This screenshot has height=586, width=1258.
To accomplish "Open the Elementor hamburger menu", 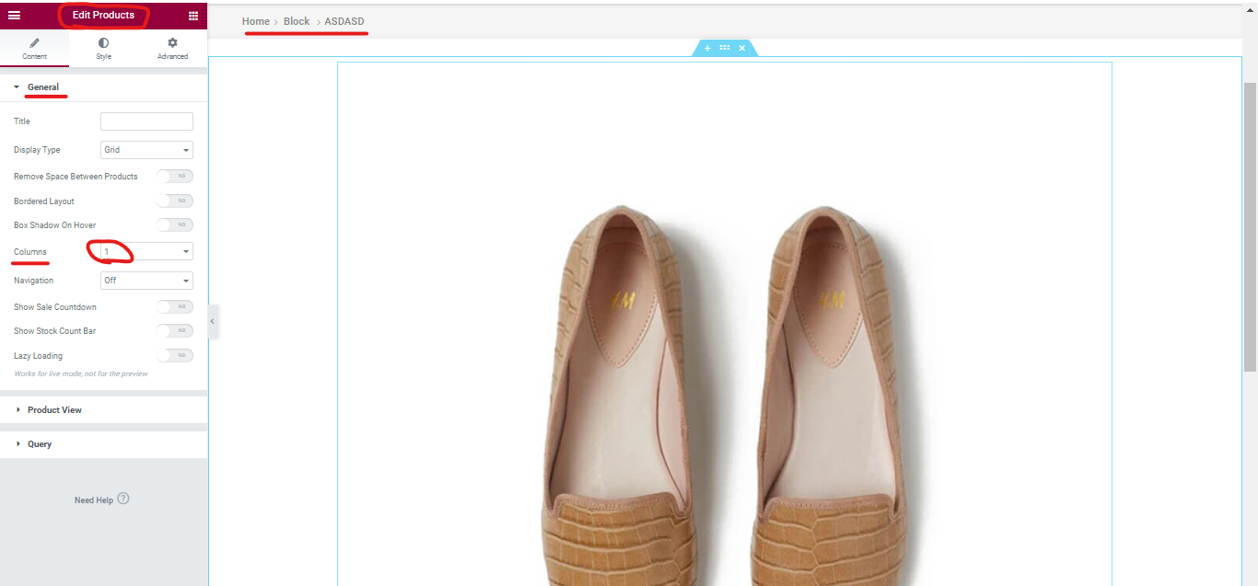I will pos(14,15).
